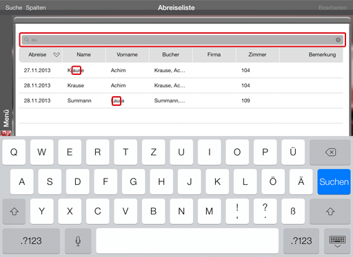353x257 pixels.
Task: Tap the W key
Action: coord(42,152)
